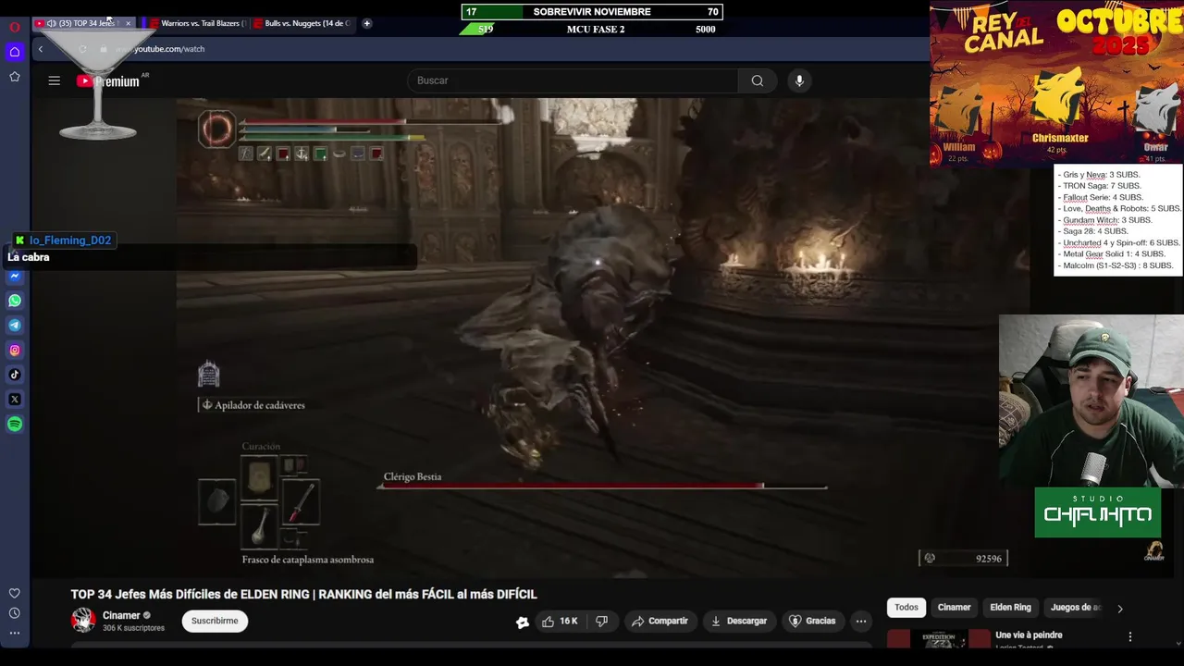
Task: Click the magnifier search button
Action: pyautogui.click(x=758, y=80)
